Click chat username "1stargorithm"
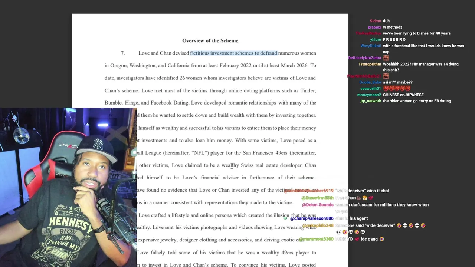475x267 pixels. tap(370, 64)
